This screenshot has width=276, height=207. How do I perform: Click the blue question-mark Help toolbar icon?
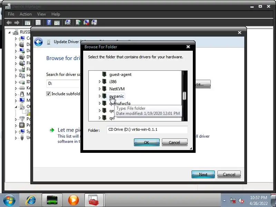tap(49, 22)
